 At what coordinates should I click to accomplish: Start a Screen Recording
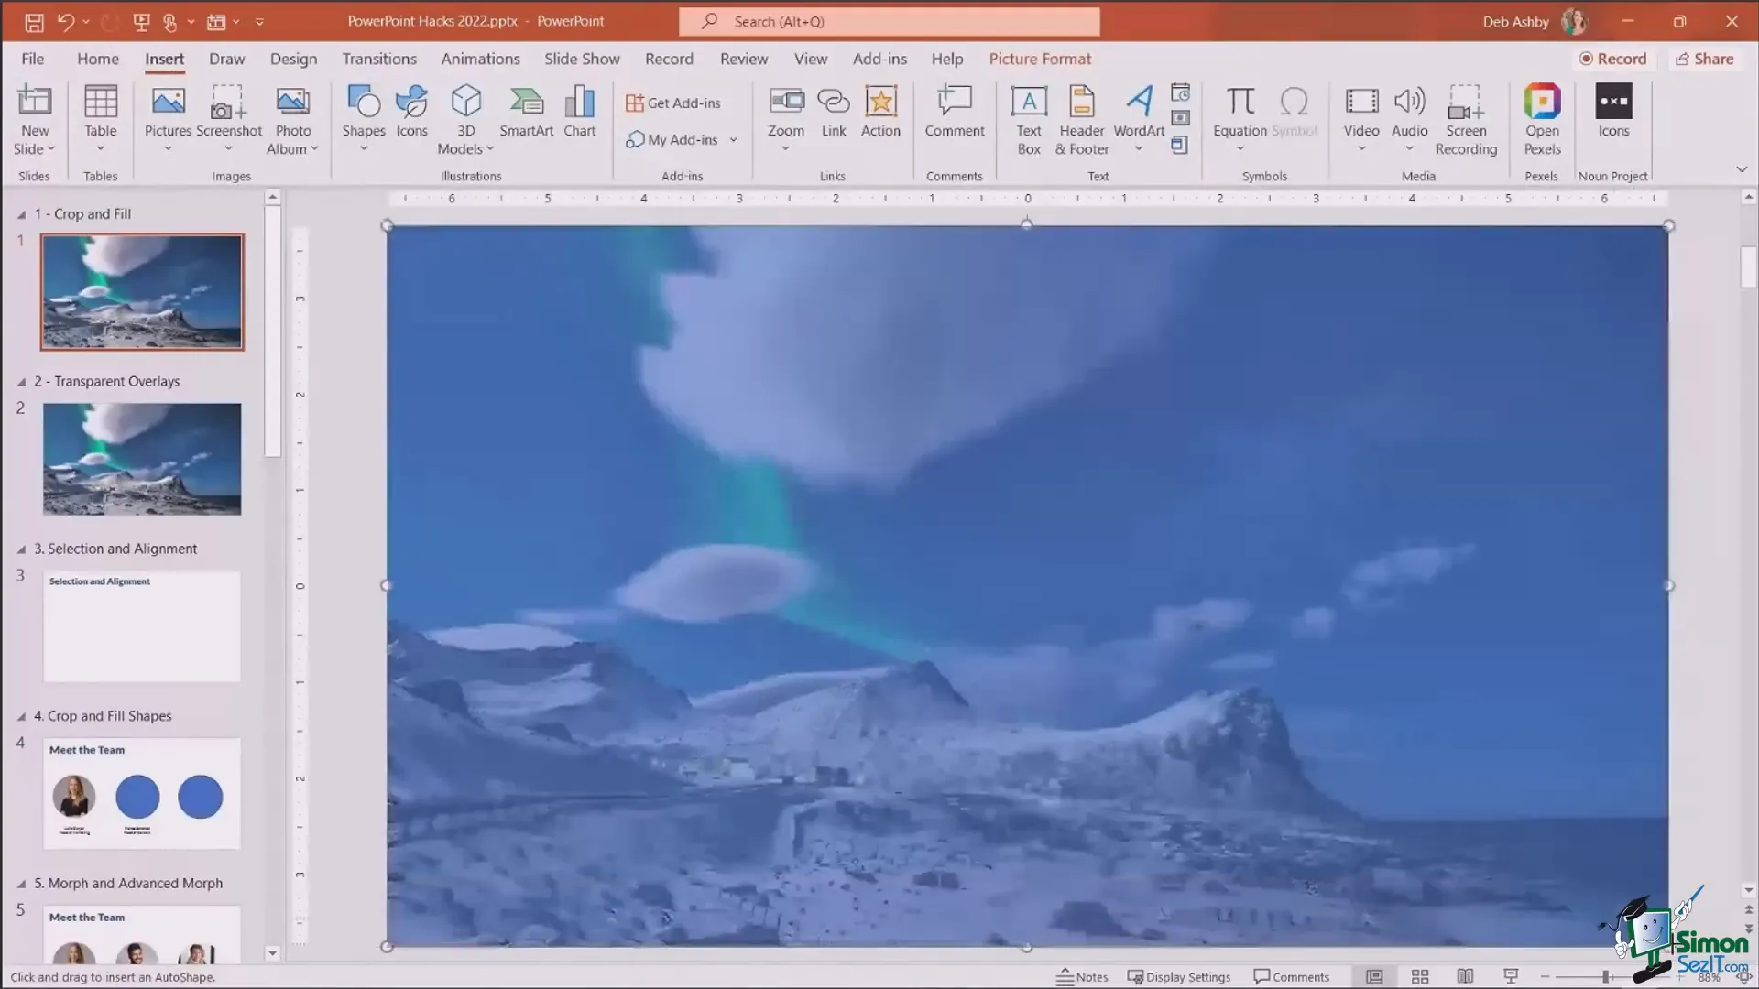[1466, 119]
